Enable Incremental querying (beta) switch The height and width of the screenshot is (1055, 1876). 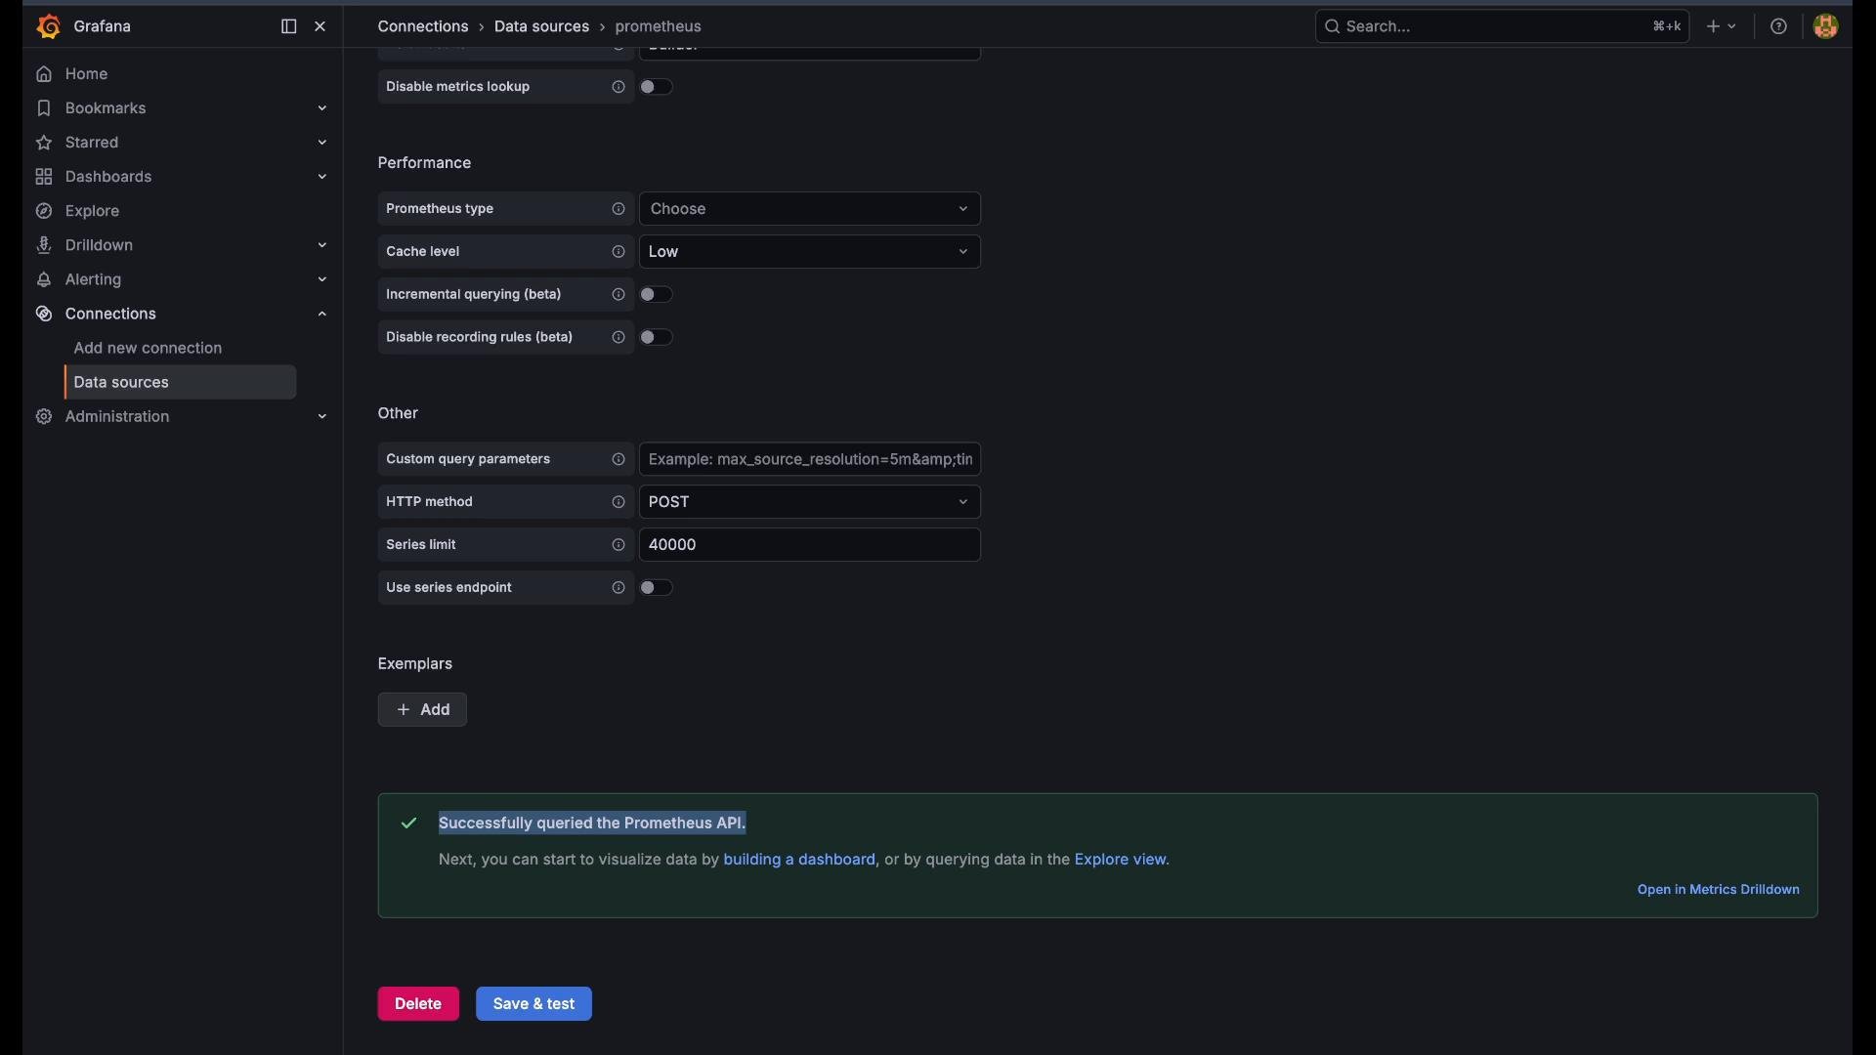point(657,295)
